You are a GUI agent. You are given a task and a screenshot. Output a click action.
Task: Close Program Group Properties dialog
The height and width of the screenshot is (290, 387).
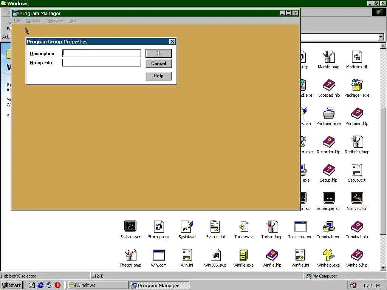pos(172,42)
